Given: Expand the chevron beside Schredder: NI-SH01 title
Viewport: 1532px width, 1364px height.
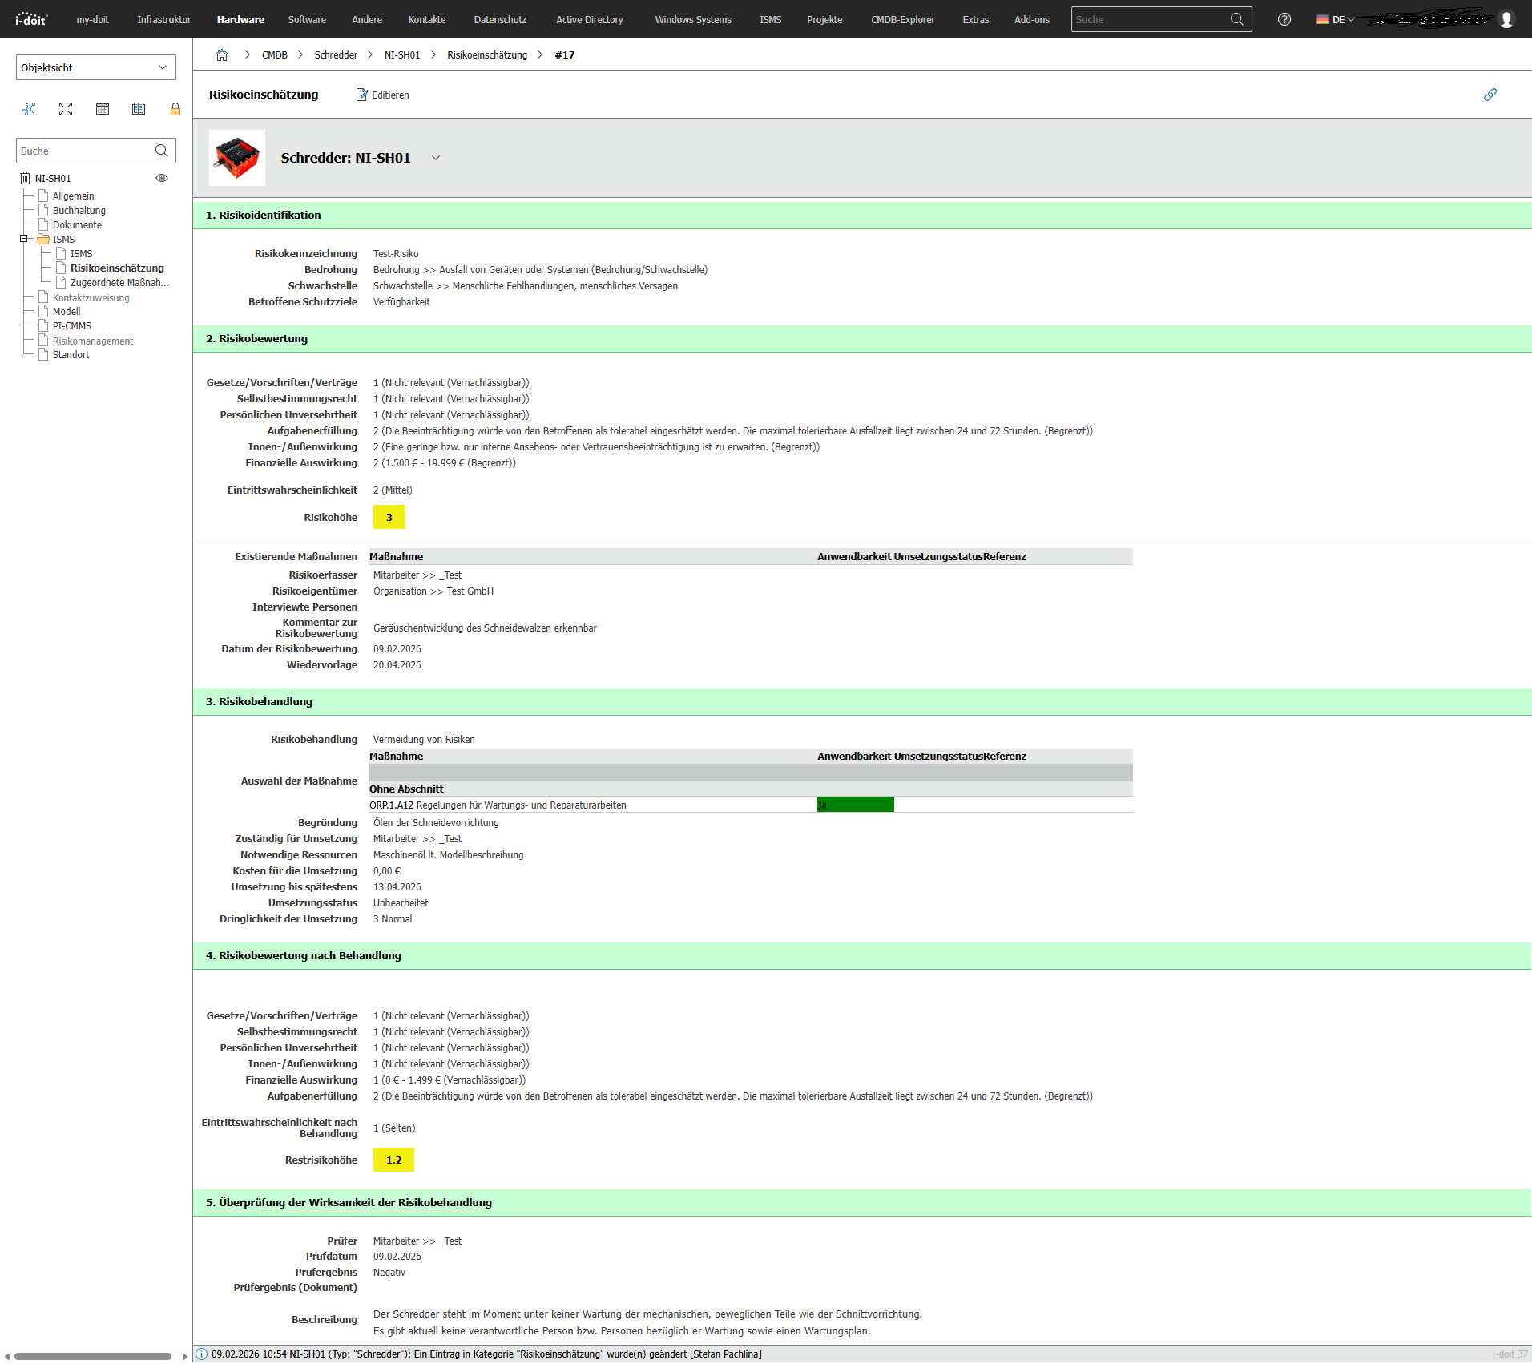Looking at the screenshot, I should click(436, 158).
